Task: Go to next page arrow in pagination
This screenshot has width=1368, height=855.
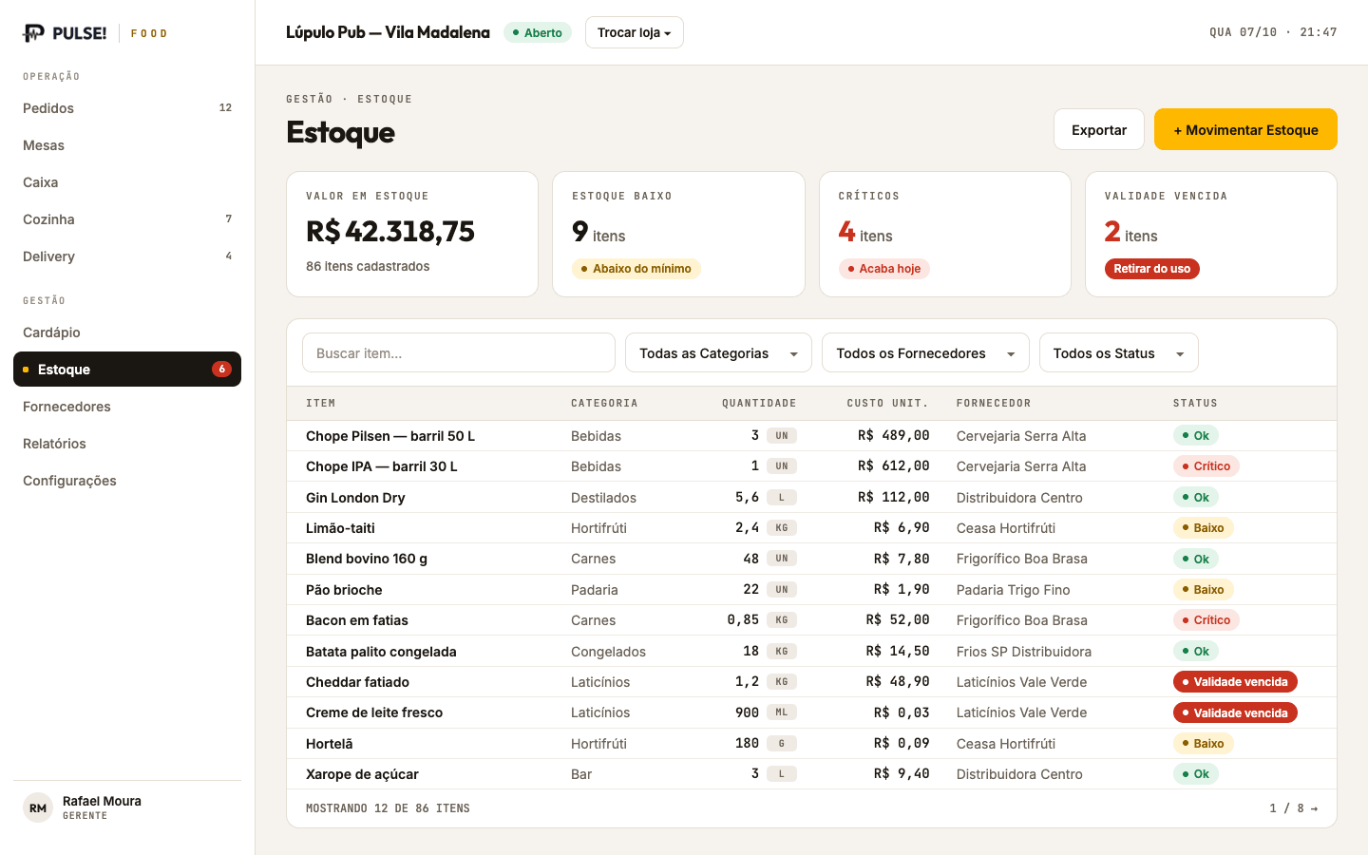Action: point(1314,808)
